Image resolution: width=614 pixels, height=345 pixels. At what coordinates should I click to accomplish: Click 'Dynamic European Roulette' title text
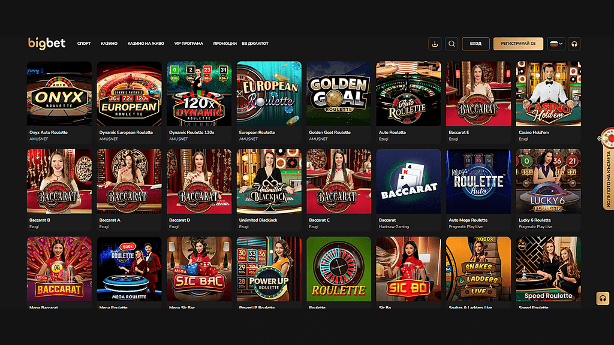[x=126, y=132]
